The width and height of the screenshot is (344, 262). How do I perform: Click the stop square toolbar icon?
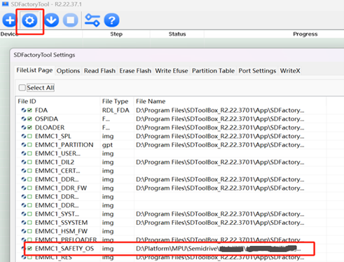click(71, 20)
